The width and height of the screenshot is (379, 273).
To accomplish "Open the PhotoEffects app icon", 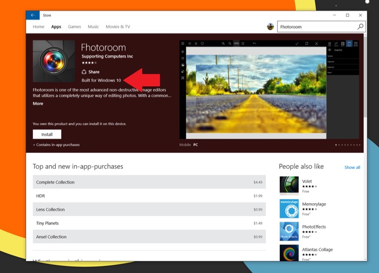I will (289, 231).
